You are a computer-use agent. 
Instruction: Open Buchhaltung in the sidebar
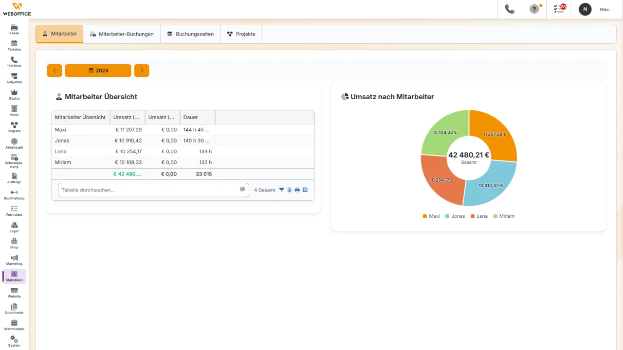(14, 194)
